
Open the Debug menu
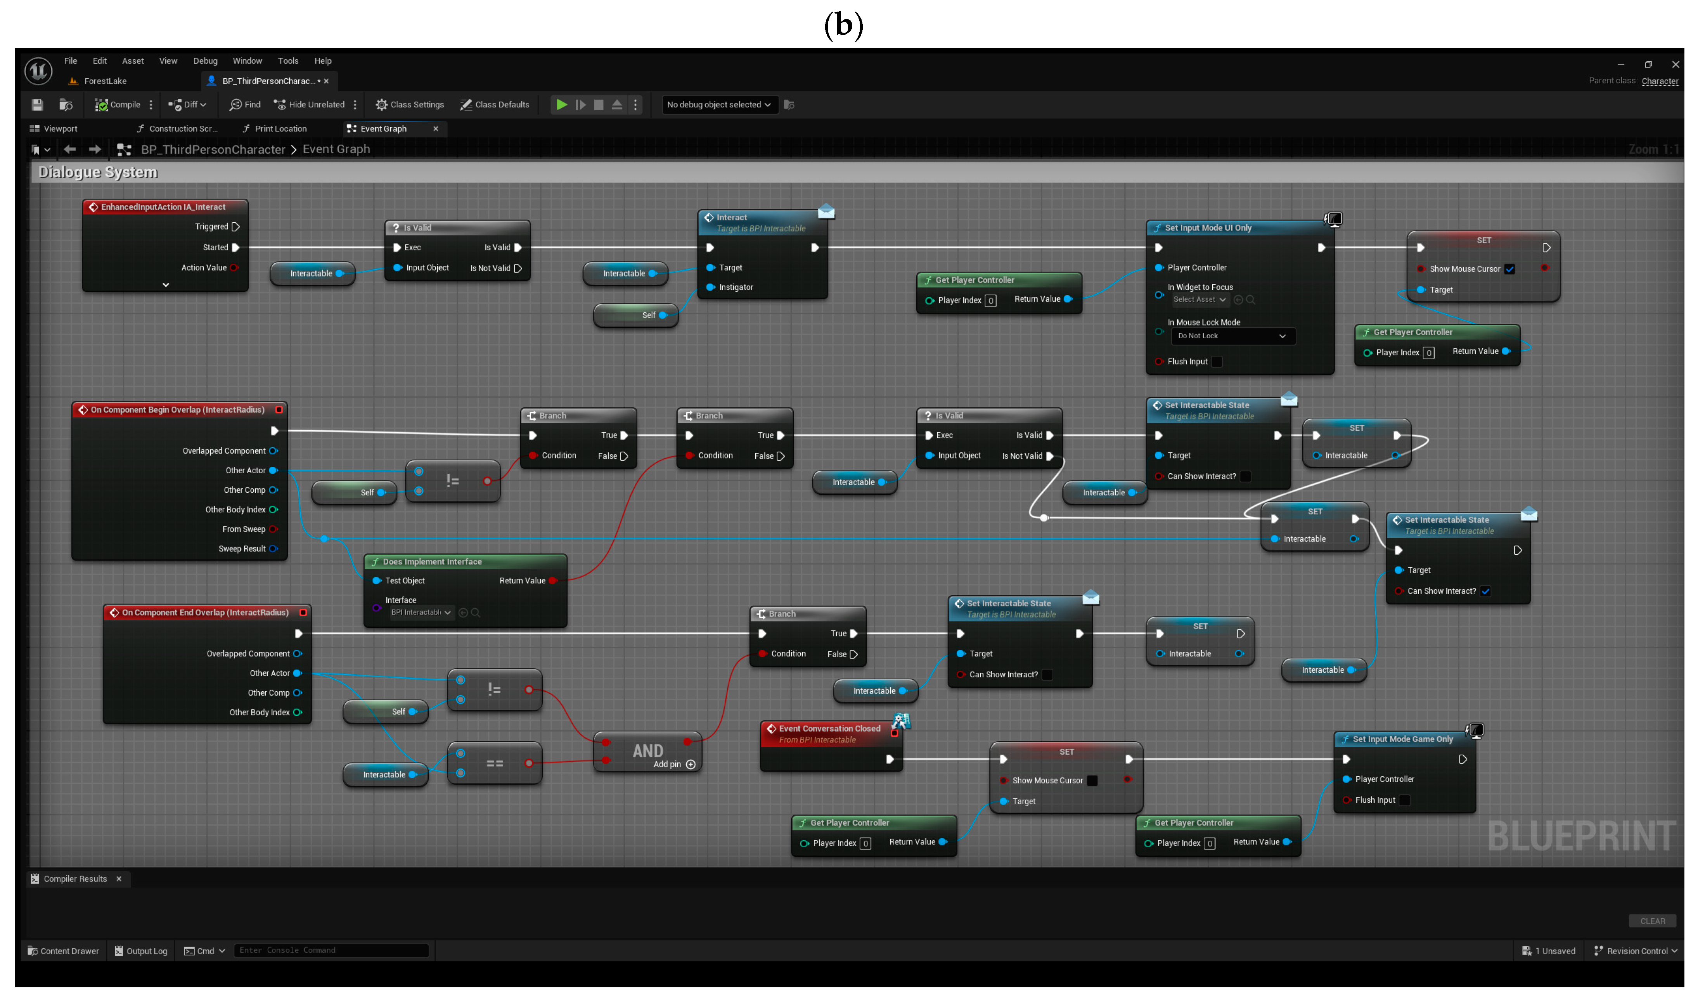205,61
